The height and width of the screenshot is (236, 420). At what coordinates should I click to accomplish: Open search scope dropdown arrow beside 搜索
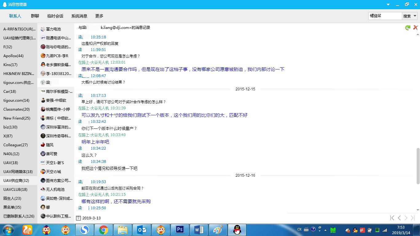pos(415,16)
